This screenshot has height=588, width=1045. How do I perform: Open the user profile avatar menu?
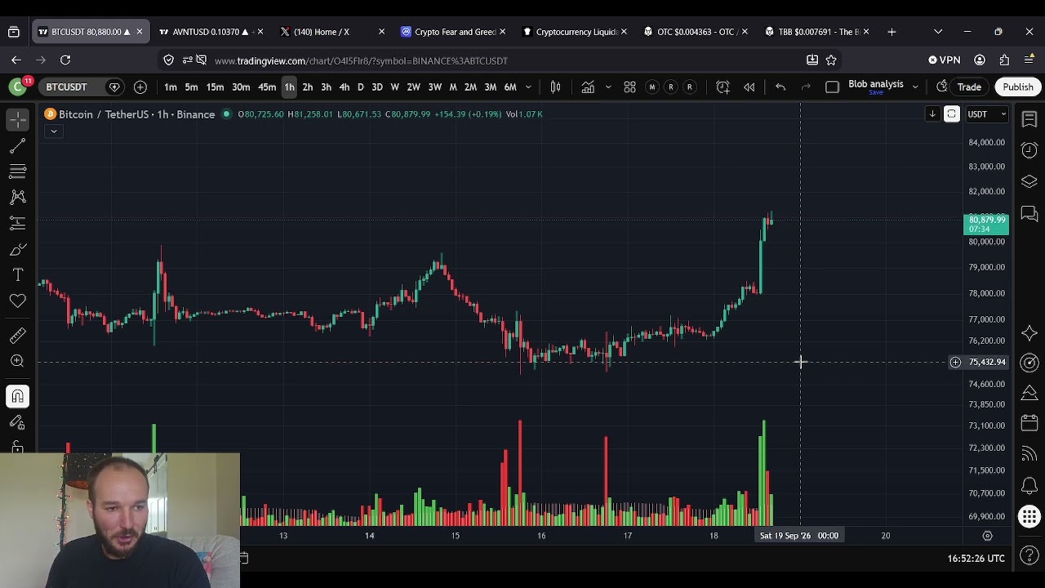17,87
